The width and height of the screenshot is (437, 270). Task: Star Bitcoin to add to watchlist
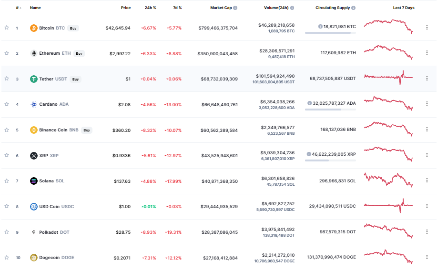pos(7,28)
